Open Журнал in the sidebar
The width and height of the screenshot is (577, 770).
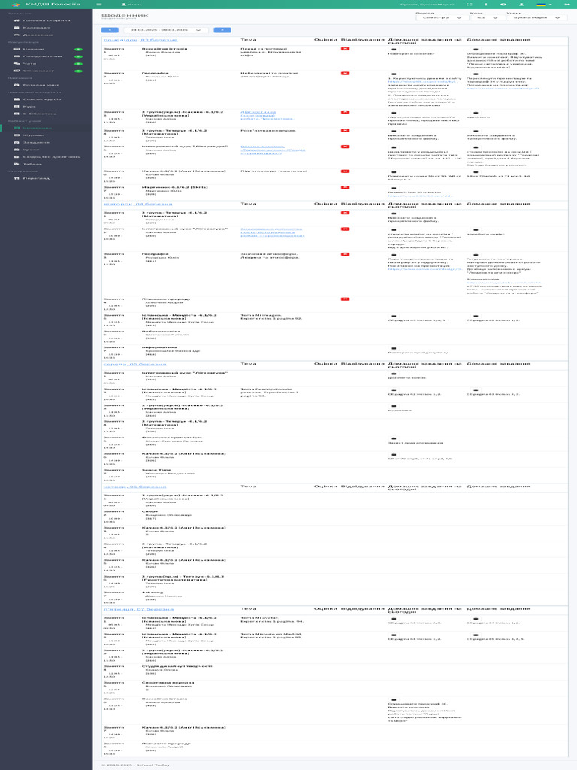(x=46, y=135)
